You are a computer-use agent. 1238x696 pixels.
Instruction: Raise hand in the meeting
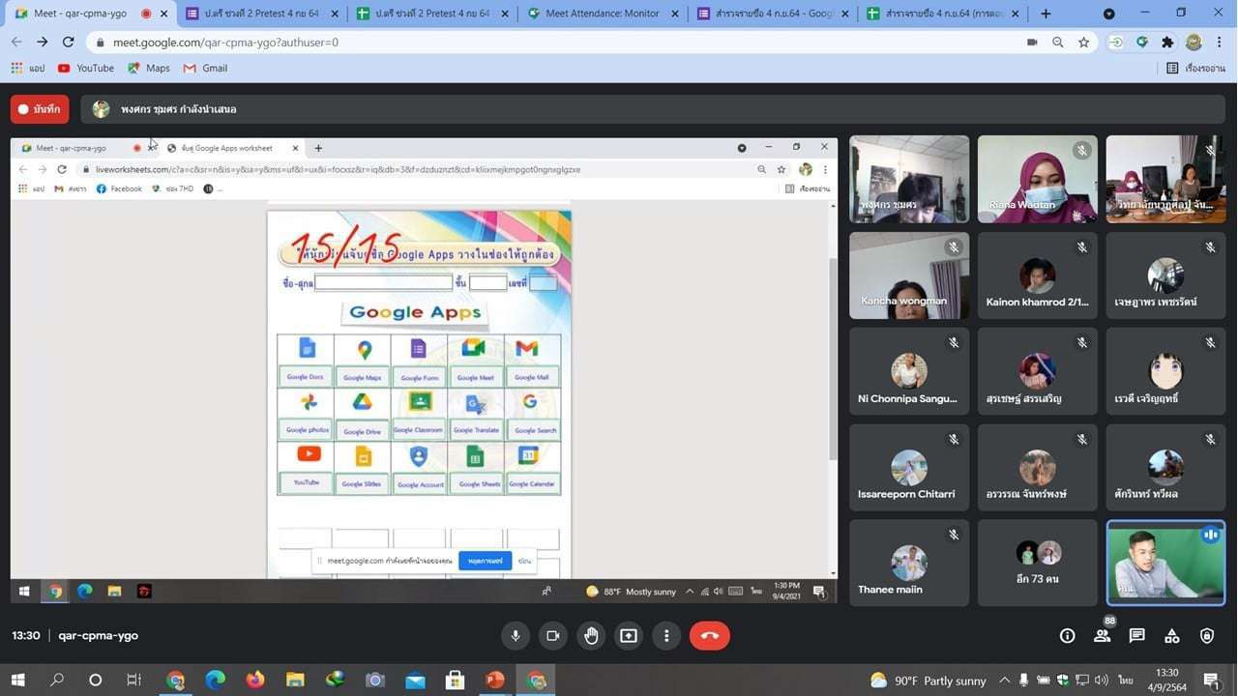[x=591, y=635]
